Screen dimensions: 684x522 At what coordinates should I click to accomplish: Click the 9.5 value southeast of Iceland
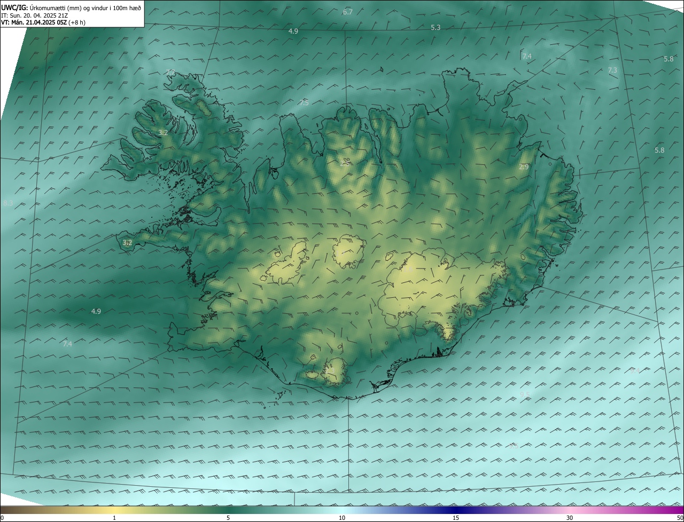(525, 395)
